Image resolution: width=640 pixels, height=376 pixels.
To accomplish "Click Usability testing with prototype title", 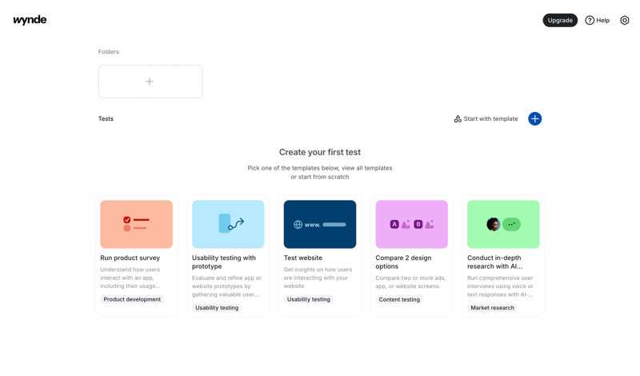I will pos(224,262).
